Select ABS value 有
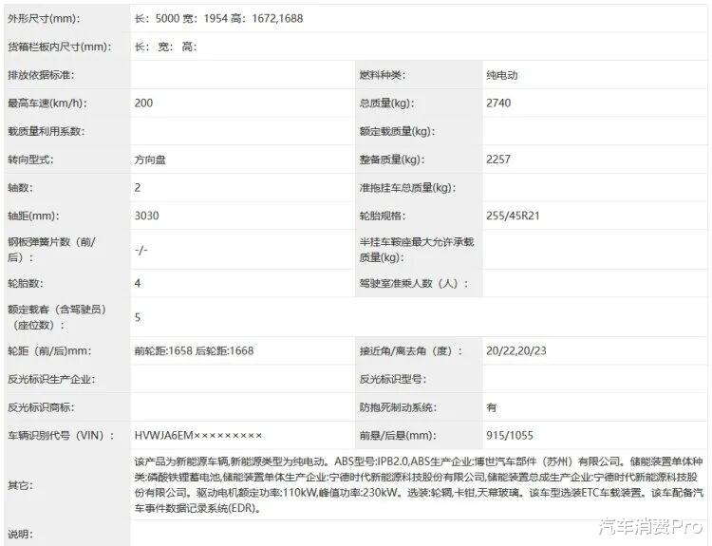712x546 pixels. [x=492, y=407]
